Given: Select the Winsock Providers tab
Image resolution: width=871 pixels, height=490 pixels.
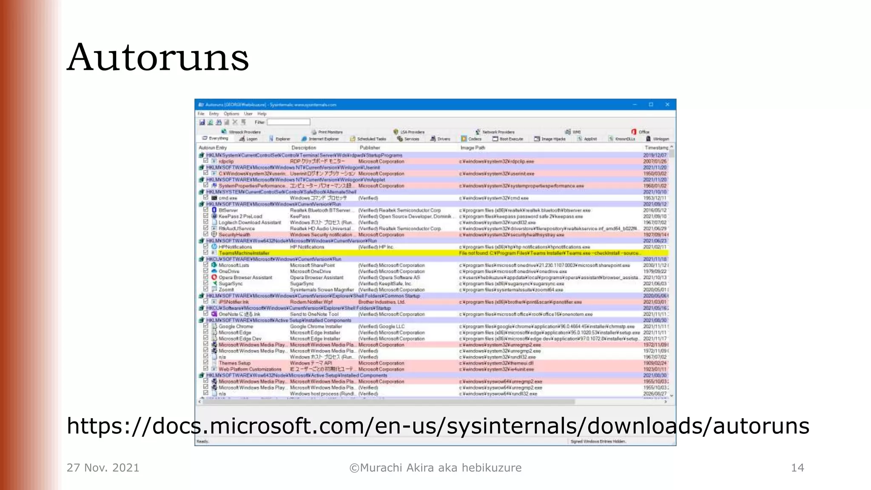Looking at the screenshot, I should pos(241,132).
